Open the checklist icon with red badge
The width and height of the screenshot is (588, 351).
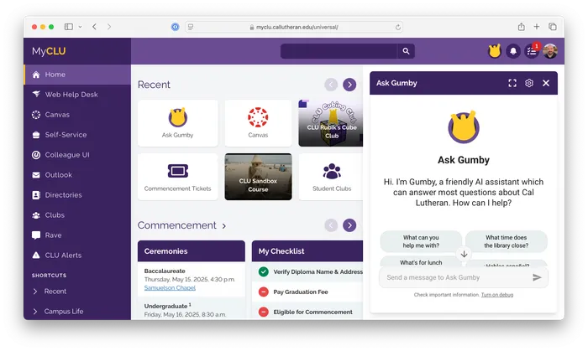(x=531, y=51)
